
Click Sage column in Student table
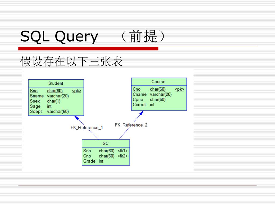pos(35,106)
